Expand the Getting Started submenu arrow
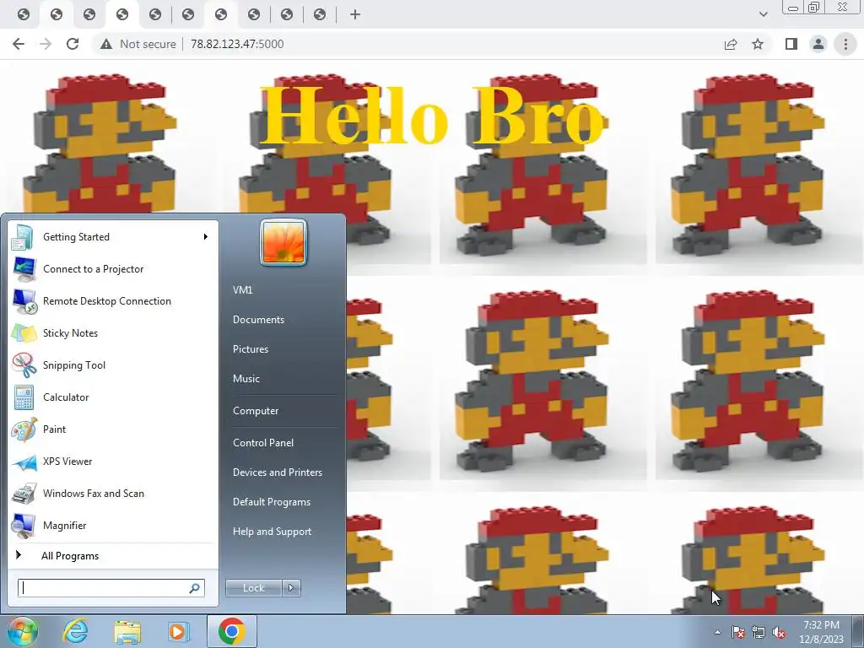 click(x=206, y=237)
